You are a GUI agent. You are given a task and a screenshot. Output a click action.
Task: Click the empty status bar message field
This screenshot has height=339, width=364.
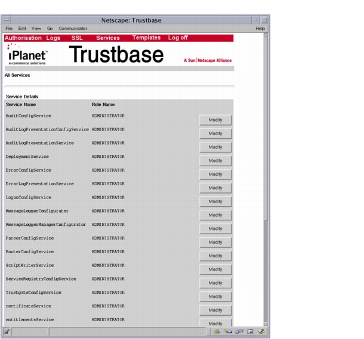click(127, 332)
